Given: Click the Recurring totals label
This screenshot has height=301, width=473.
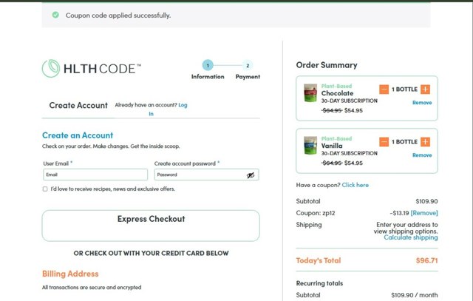Looking at the screenshot, I should tap(319, 283).
